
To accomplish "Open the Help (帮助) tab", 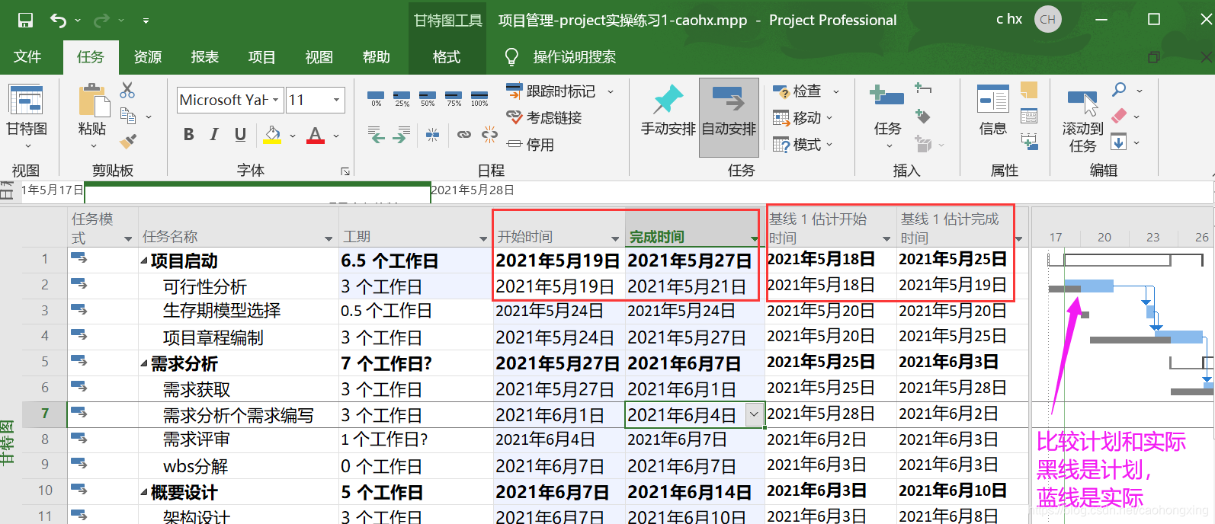I will click(x=377, y=57).
